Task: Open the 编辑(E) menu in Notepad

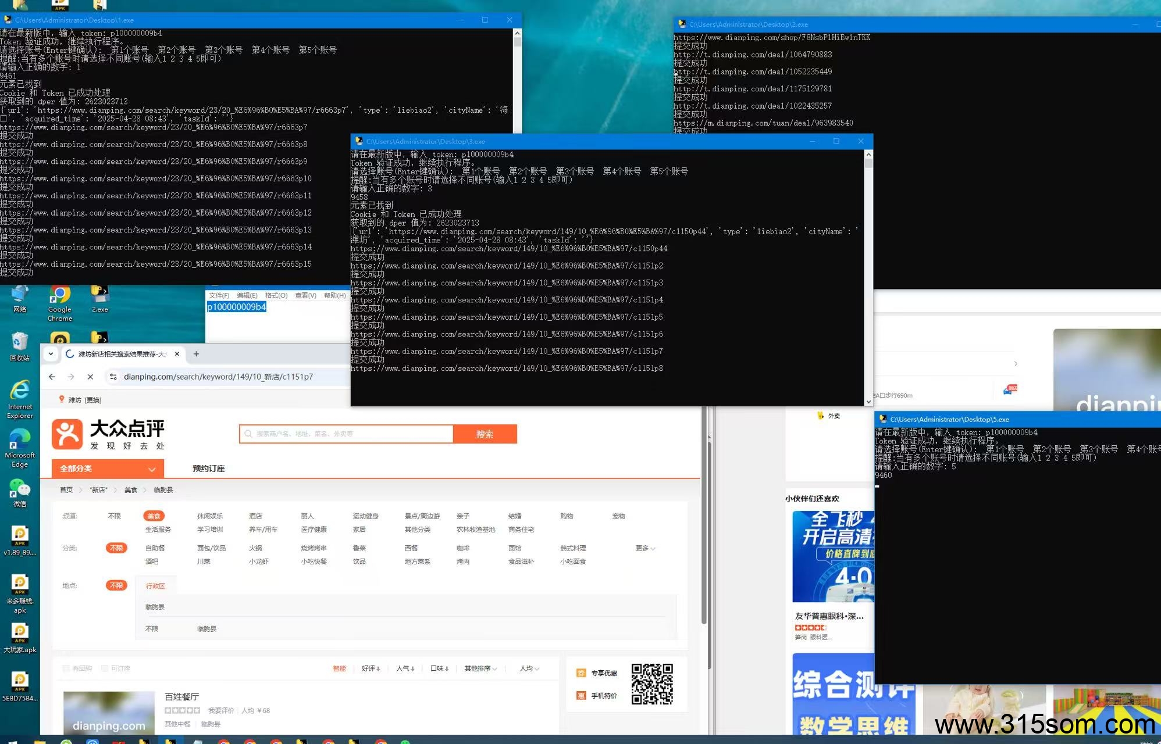Action: [x=247, y=295]
